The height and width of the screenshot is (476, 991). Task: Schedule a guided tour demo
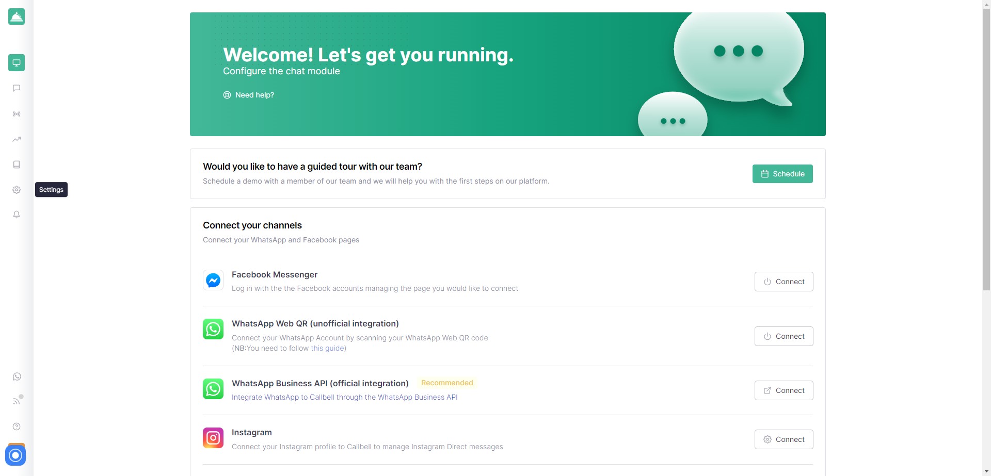(x=782, y=174)
